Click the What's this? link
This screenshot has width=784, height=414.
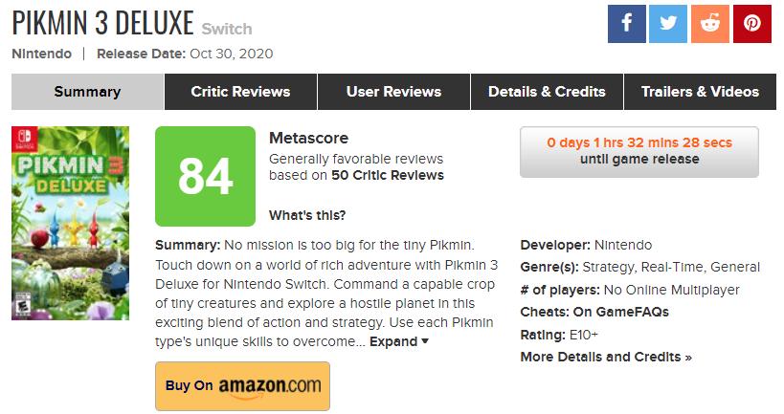[x=307, y=214]
